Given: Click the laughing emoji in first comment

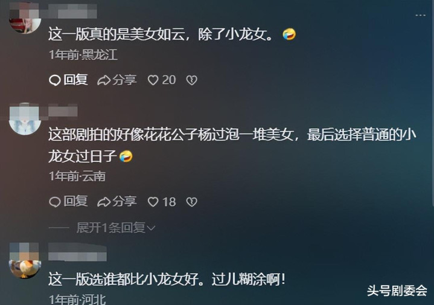Looking at the screenshot, I should pyautogui.click(x=289, y=34).
